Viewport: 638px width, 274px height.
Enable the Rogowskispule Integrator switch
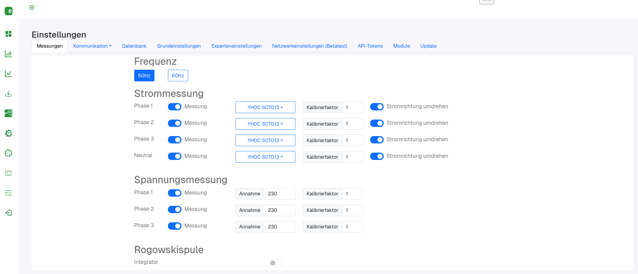276,263
